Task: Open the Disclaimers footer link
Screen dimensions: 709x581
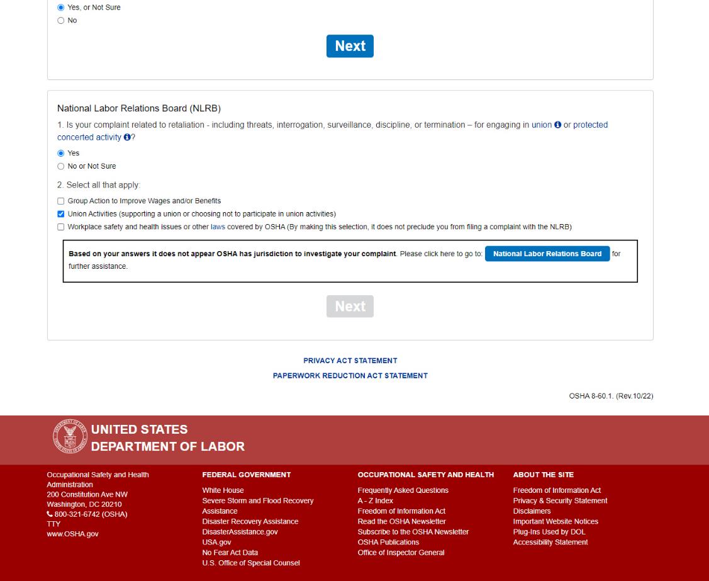Action: click(x=532, y=511)
